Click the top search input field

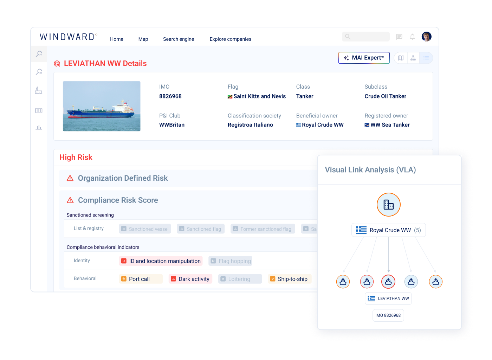click(x=366, y=37)
